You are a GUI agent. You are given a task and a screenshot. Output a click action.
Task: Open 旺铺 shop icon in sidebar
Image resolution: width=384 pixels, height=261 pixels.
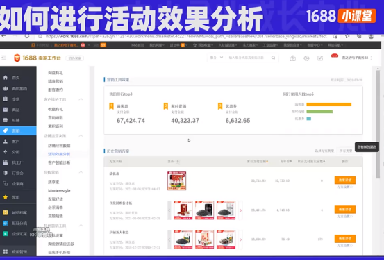click(x=6, y=120)
